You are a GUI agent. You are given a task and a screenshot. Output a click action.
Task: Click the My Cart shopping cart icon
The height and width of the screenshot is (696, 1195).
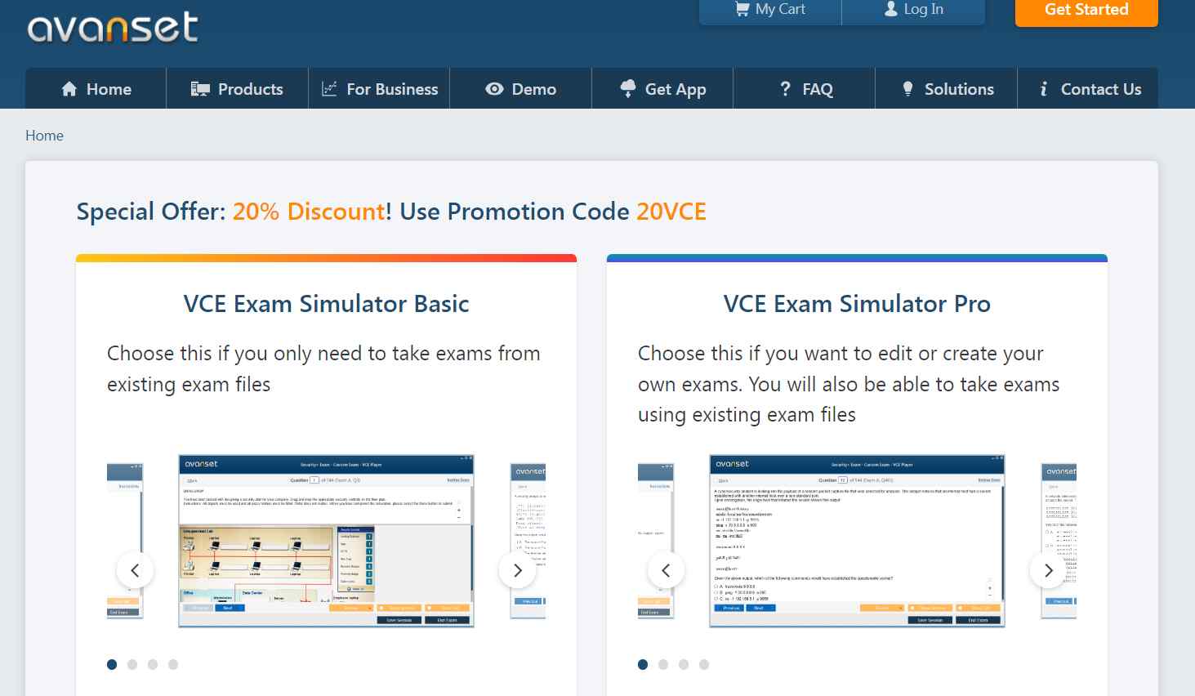pyautogui.click(x=742, y=9)
